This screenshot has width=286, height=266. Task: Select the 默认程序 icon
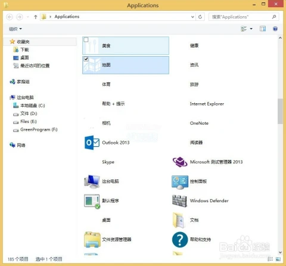click(92, 201)
